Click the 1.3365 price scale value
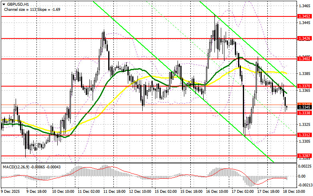The width and height of the screenshot is (313, 196). 305,91
